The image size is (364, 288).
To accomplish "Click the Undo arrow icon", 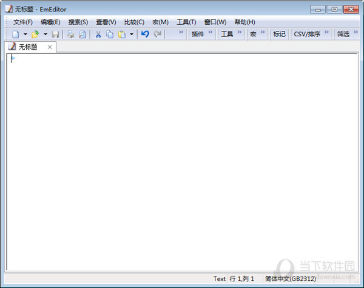I will point(146,34).
